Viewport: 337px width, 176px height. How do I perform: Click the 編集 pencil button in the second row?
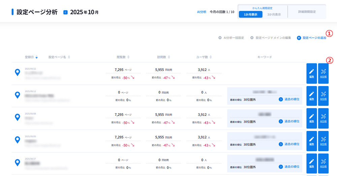pyautogui.click(x=311, y=96)
